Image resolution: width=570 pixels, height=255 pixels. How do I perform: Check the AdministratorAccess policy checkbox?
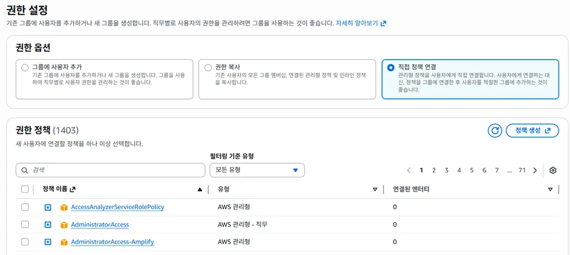[25, 225]
